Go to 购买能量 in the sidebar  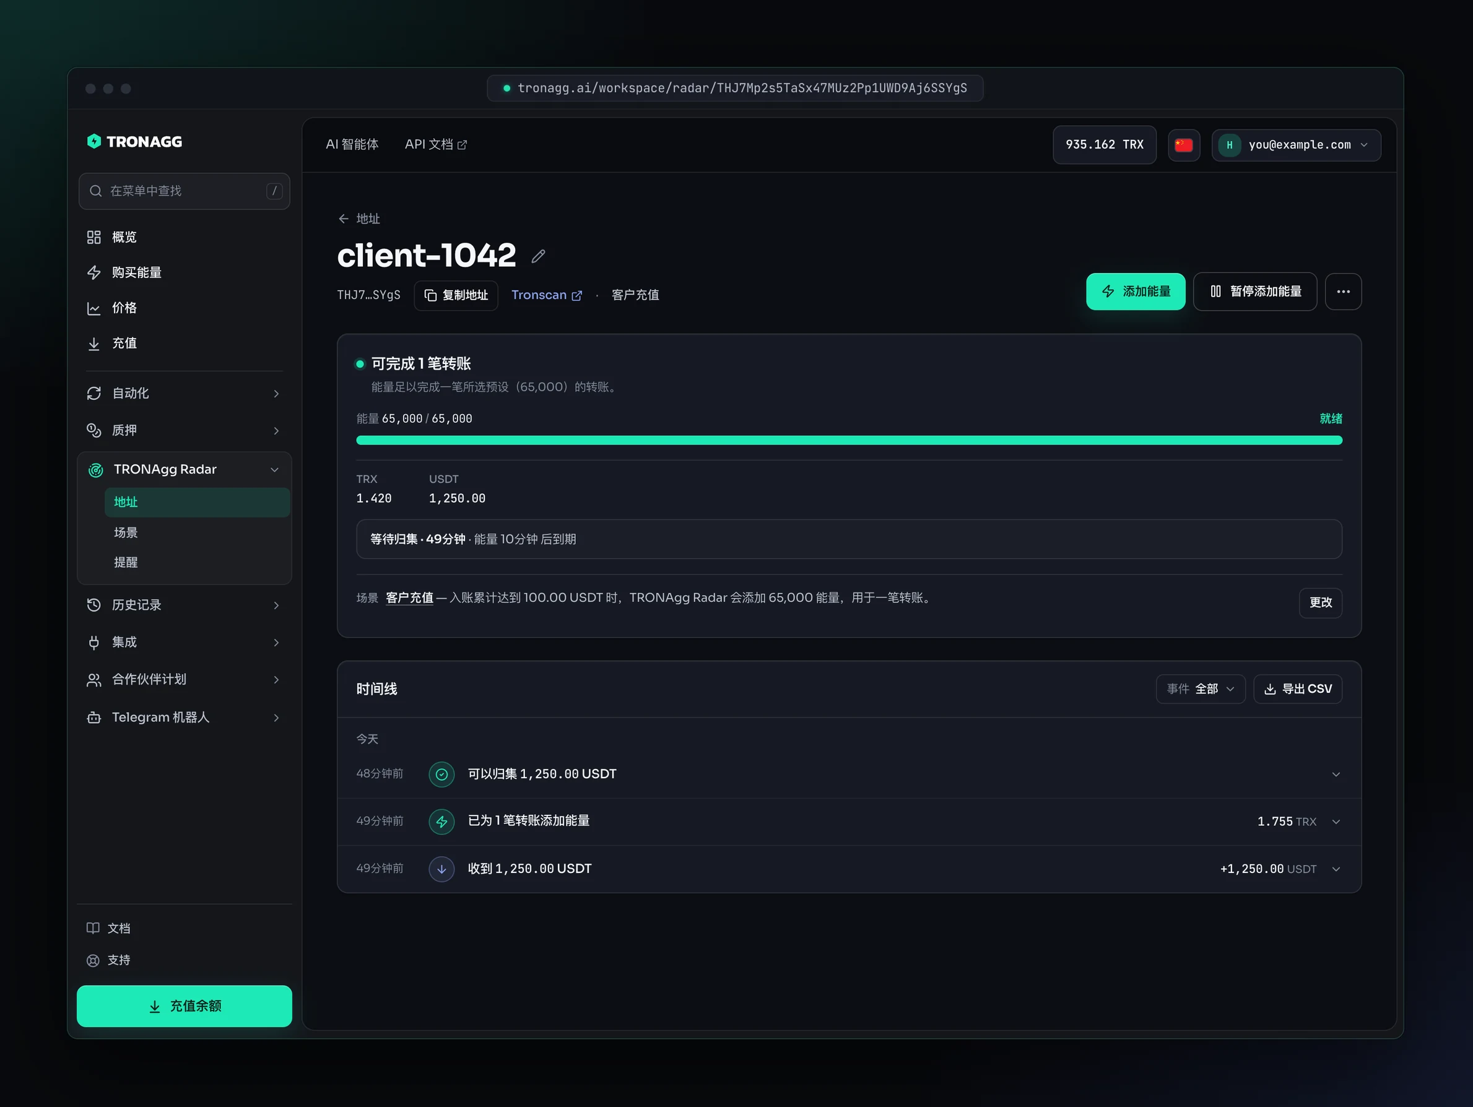(x=184, y=272)
